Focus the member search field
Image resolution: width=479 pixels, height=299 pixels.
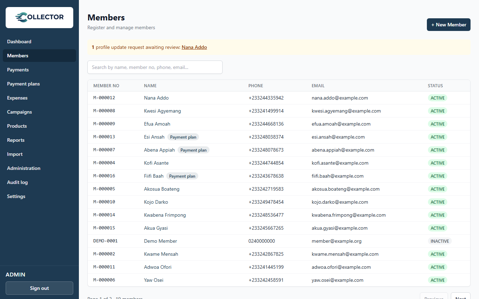click(x=155, y=67)
